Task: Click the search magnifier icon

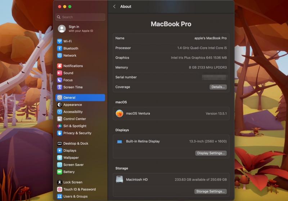Action: click(59, 17)
